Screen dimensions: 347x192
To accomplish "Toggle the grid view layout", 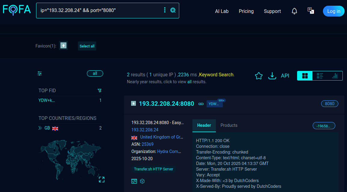I will tap(305, 75).
